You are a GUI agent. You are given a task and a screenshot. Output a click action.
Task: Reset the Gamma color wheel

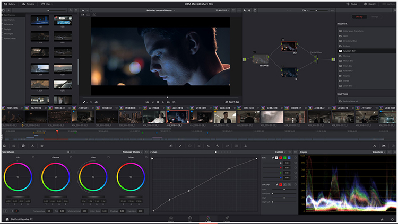[x=71, y=157]
